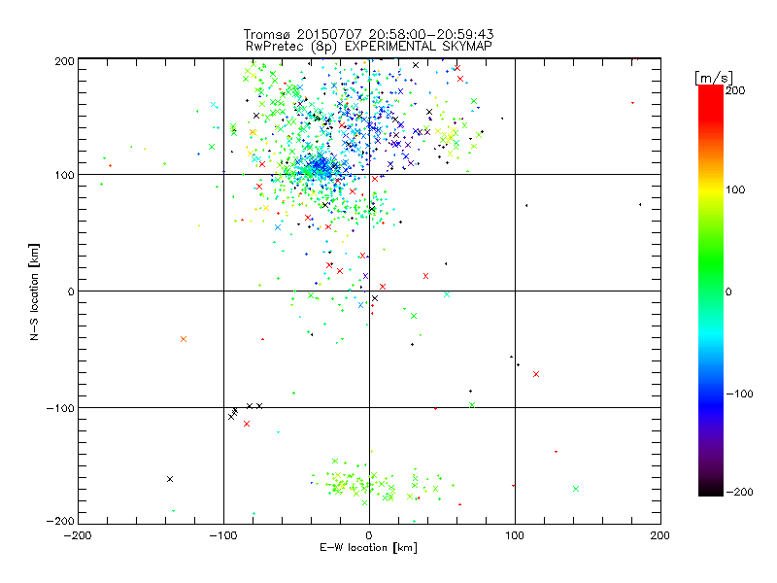Click the subtitle 'RwPretec (8p) EXPERIMENTAL SKYMAP'
The width and height of the screenshot is (777, 583).
click(368, 46)
